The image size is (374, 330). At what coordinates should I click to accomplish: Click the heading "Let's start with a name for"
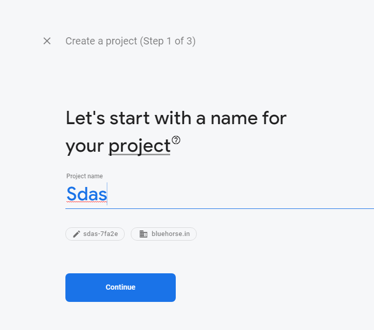click(176, 118)
